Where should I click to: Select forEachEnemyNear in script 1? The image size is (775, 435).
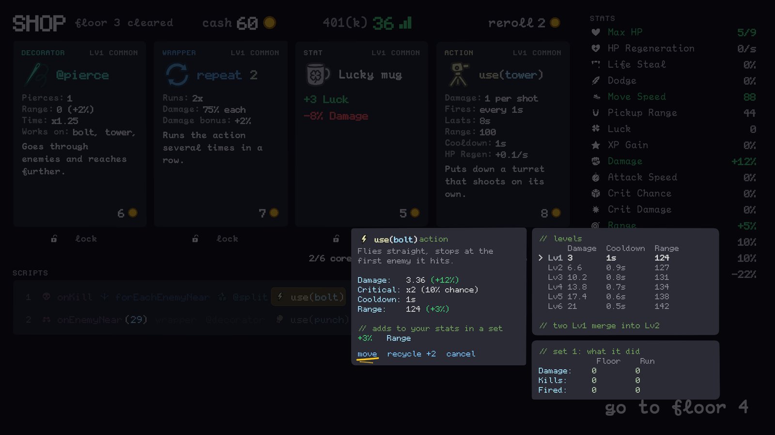[x=155, y=297]
